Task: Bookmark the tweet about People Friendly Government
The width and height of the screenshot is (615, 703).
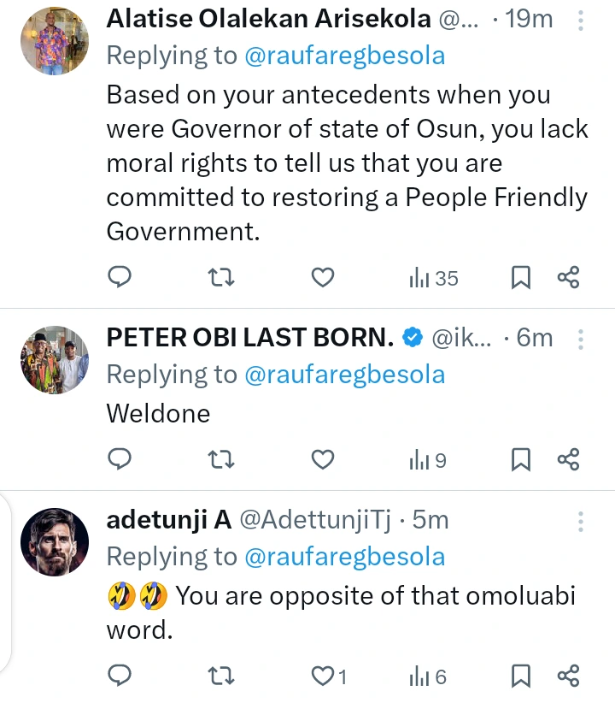Action: click(521, 277)
